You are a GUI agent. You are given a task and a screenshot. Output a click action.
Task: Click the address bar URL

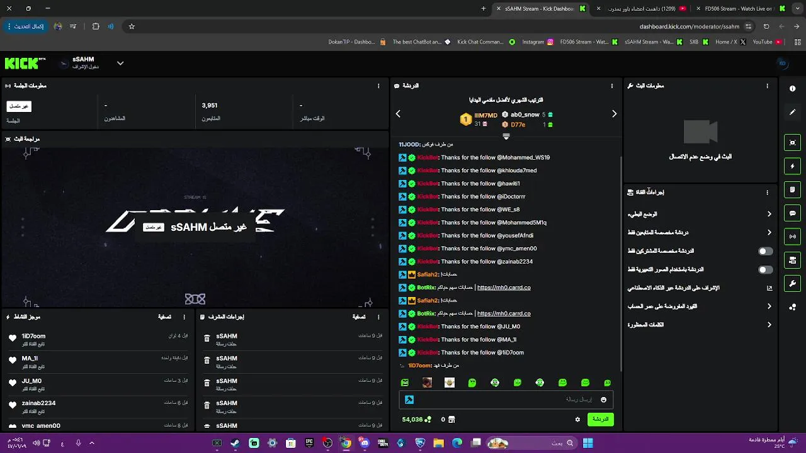click(x=690, y=26)
